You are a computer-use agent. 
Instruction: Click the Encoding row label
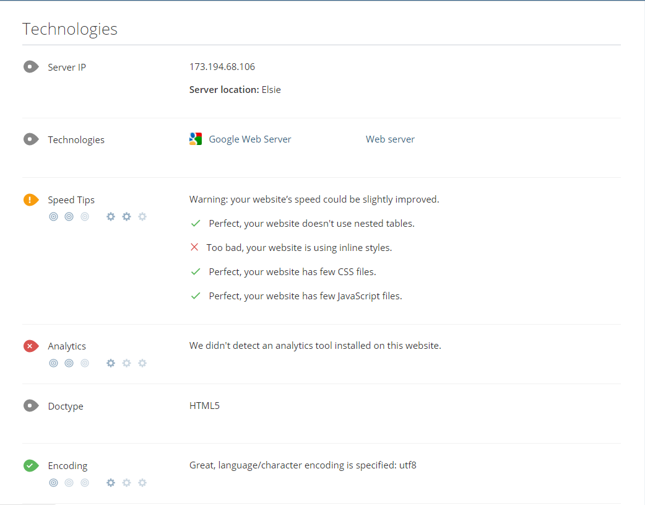coord(67,466)
